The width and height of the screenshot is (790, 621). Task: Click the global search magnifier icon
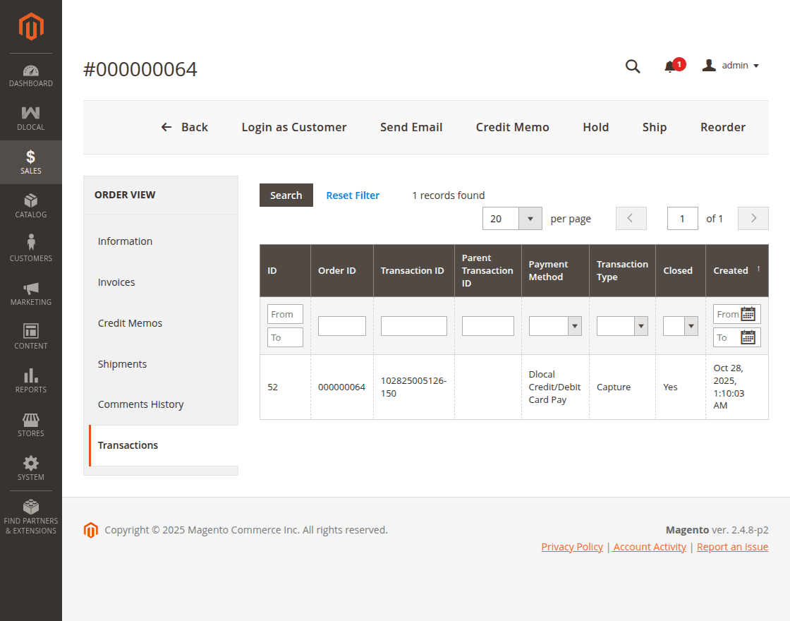632,65
